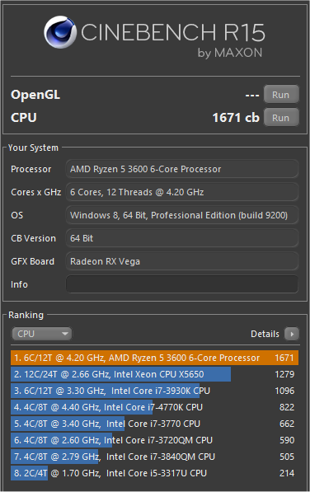Select the Core i7-4770K ranking row
Image resolution: width=310 pixels, height=492 pixels.
pos(154,407)
